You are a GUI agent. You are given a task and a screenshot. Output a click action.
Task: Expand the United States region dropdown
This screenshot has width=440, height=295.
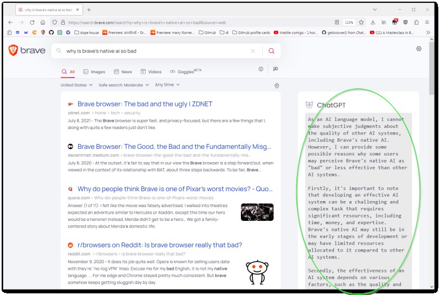76,85
